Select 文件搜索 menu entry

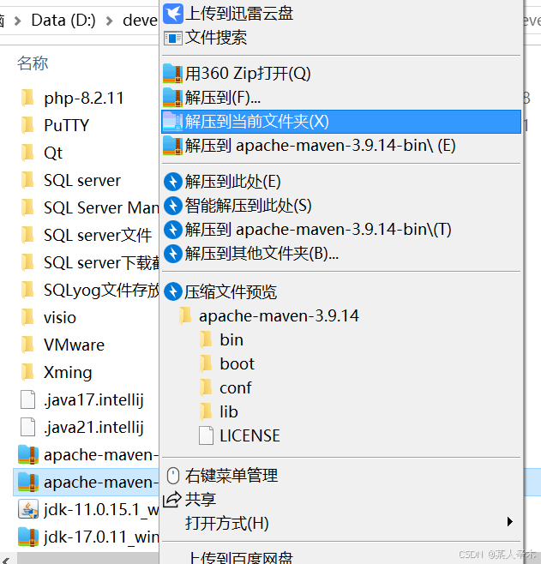(x=341, y=38)
